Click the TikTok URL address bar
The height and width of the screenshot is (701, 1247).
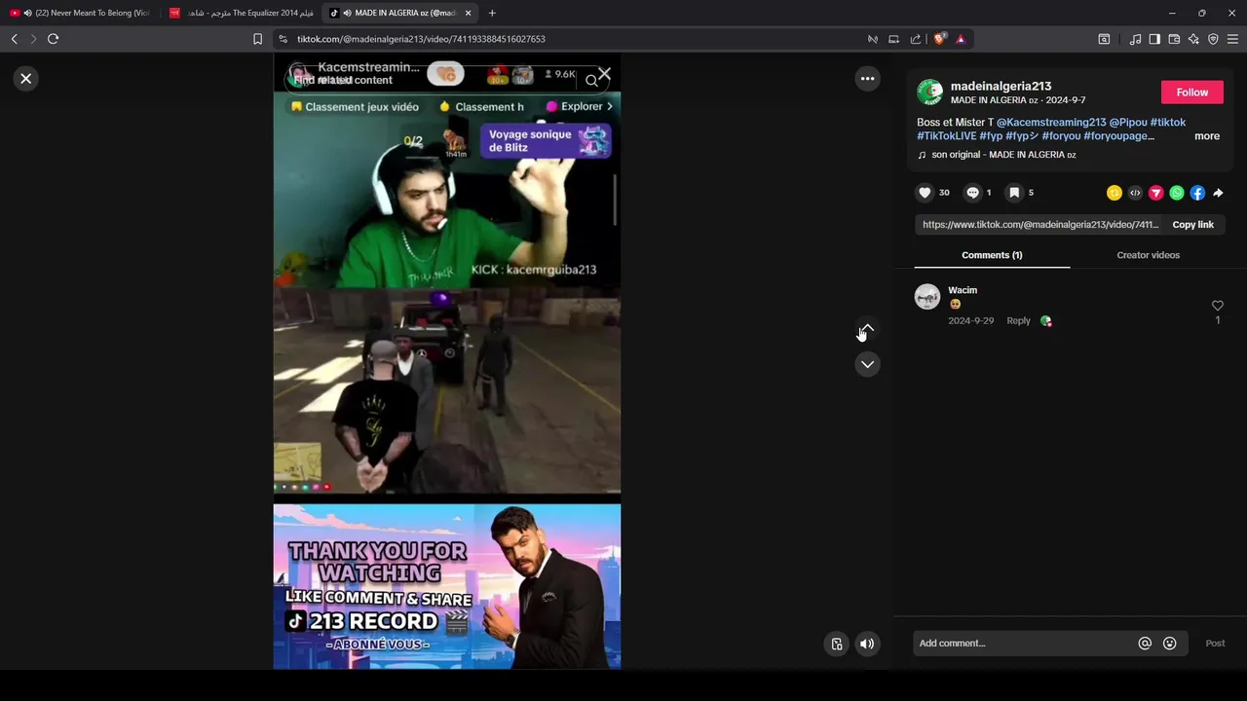[x=421, y=39]
